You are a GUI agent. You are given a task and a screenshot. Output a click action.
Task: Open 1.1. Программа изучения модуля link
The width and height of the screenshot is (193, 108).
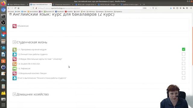point(32,49)
